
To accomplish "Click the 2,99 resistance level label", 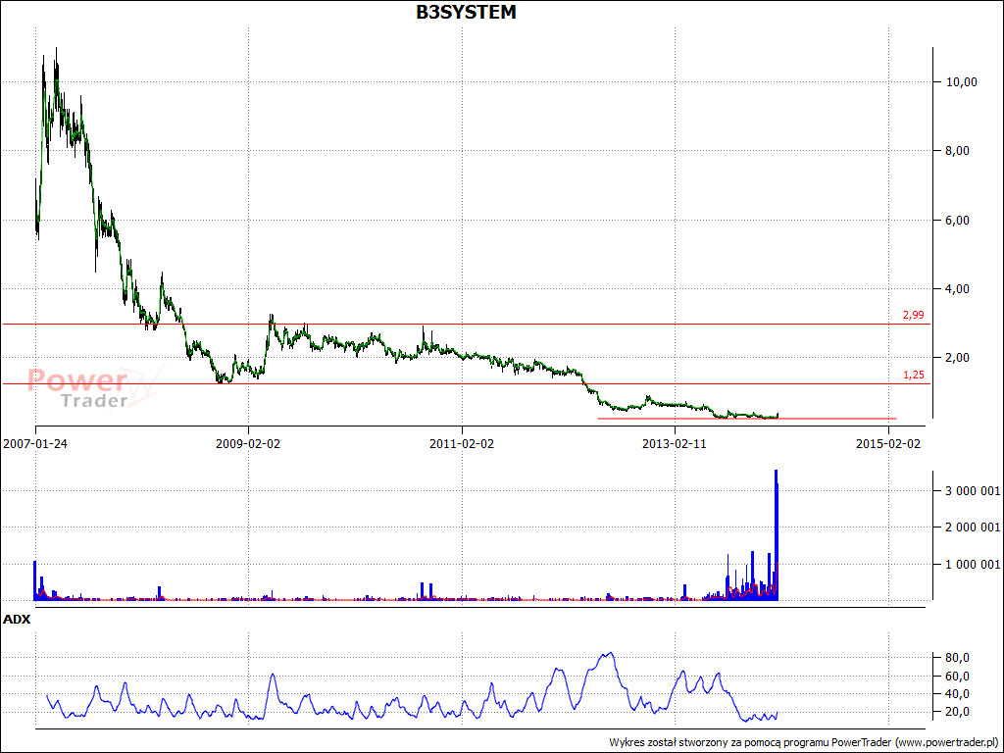I will click(x=914, y=315).
